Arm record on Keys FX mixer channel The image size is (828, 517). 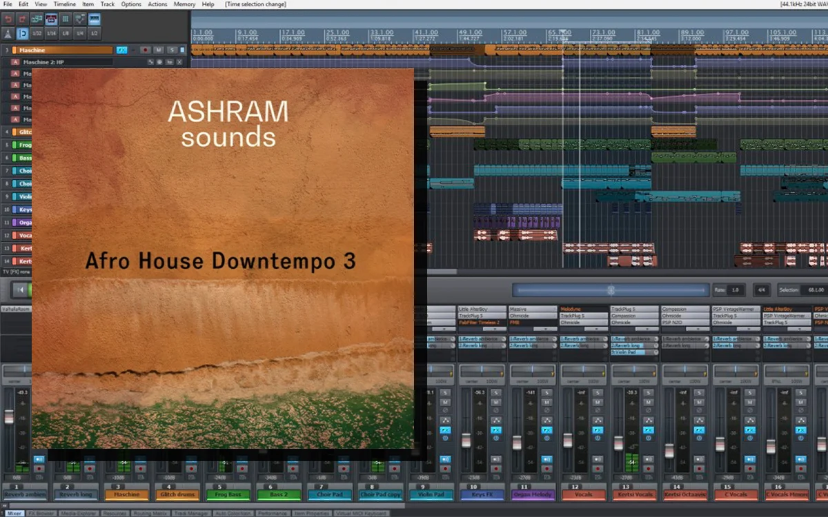point(496,469)
